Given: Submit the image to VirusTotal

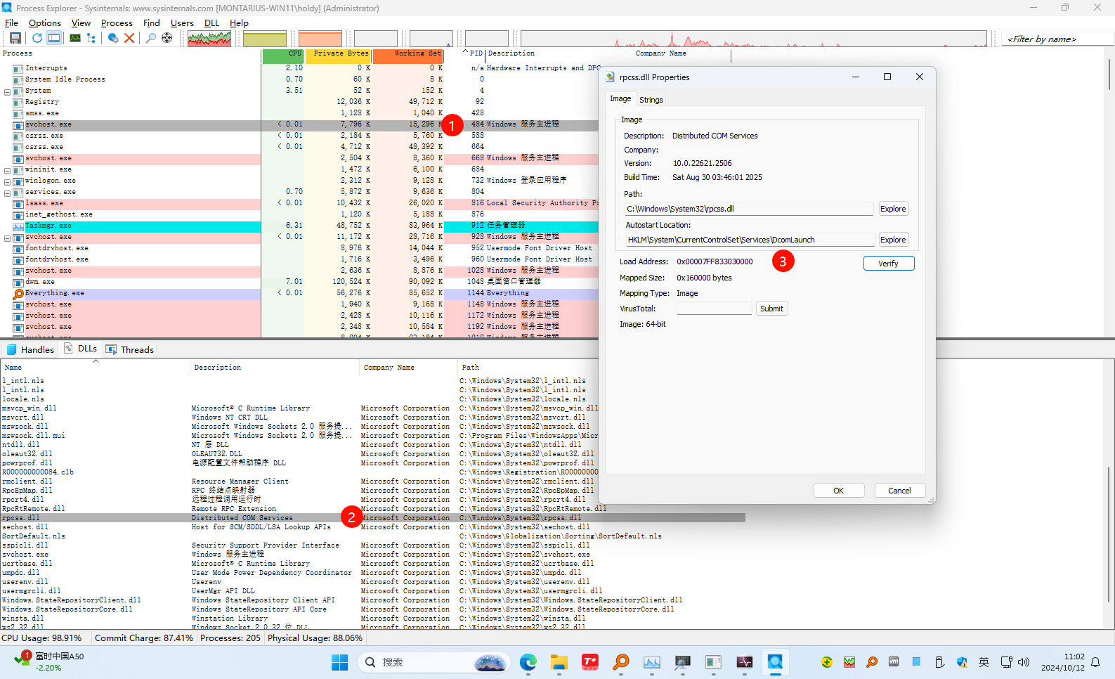Looking at the screenshot, I should pos(771,309).
